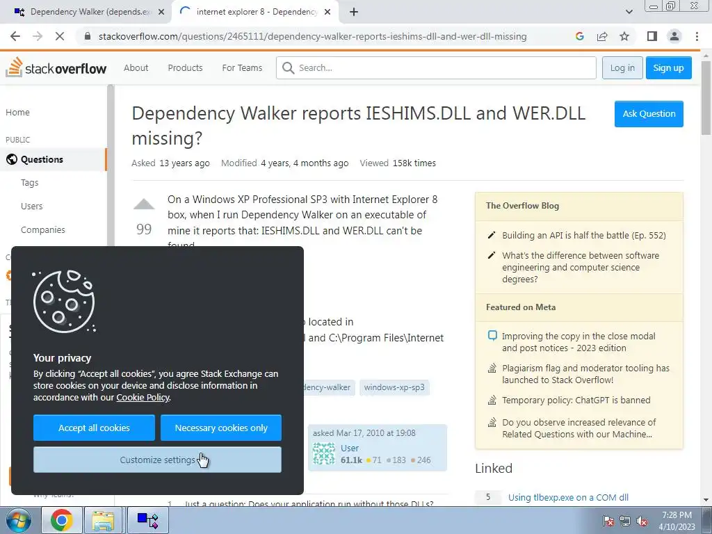Open Plagiarism flag and moderator tooling post
The image size is (712, 534).
tap(585, 373)
